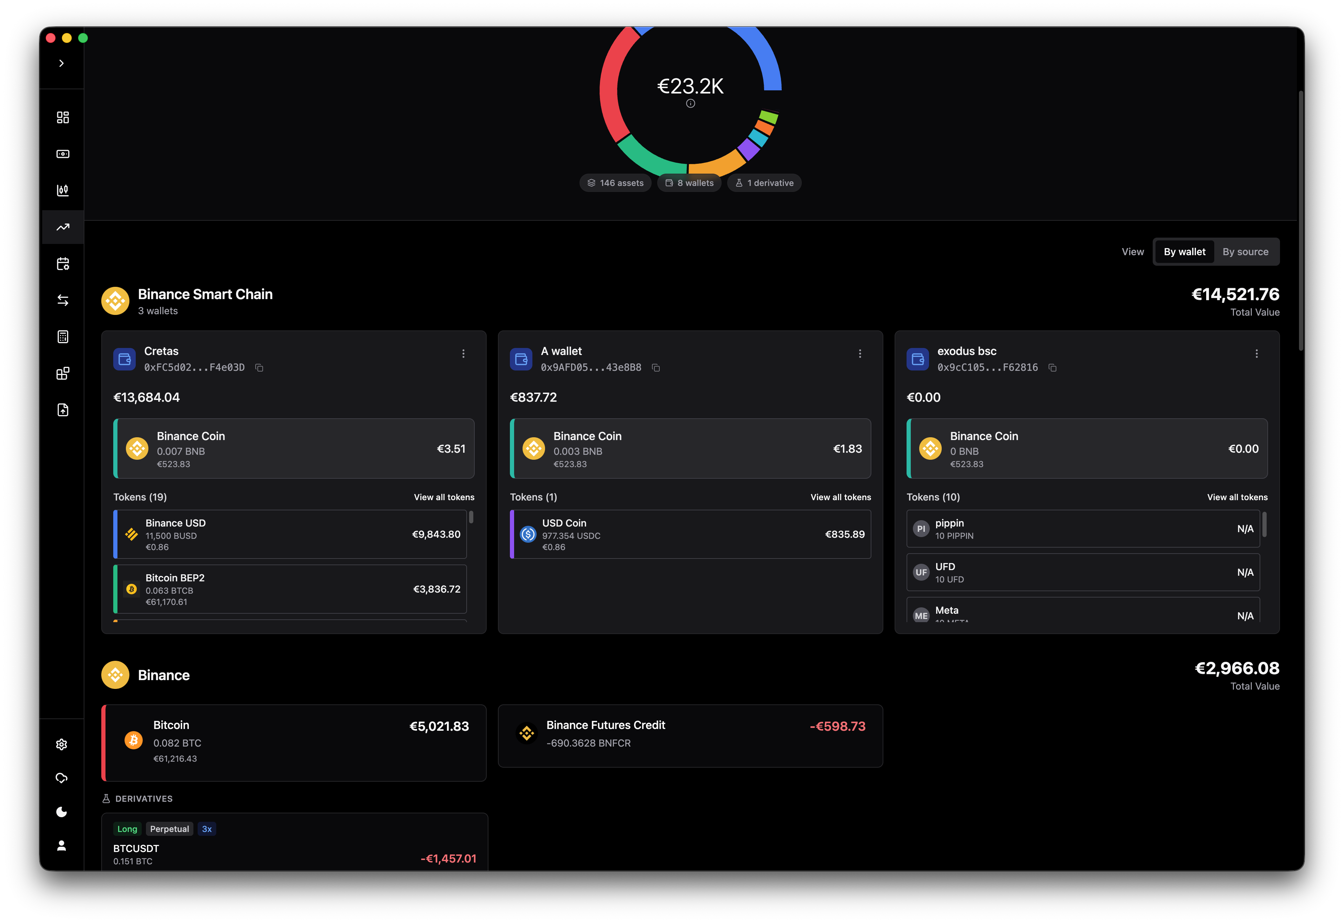Switch view to By source
The width and height of the screenshot is (1344, 923).
1245,252
